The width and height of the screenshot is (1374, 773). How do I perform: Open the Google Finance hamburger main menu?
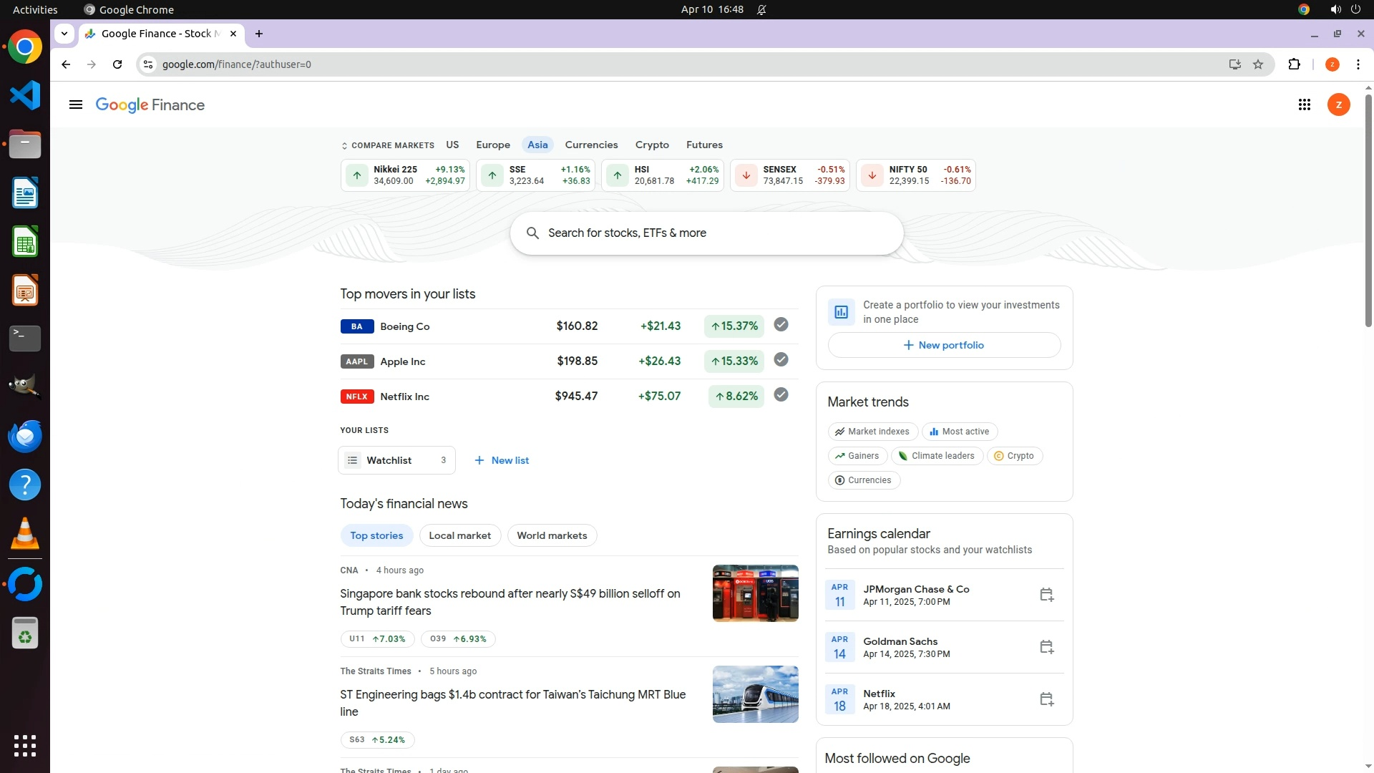76,105
